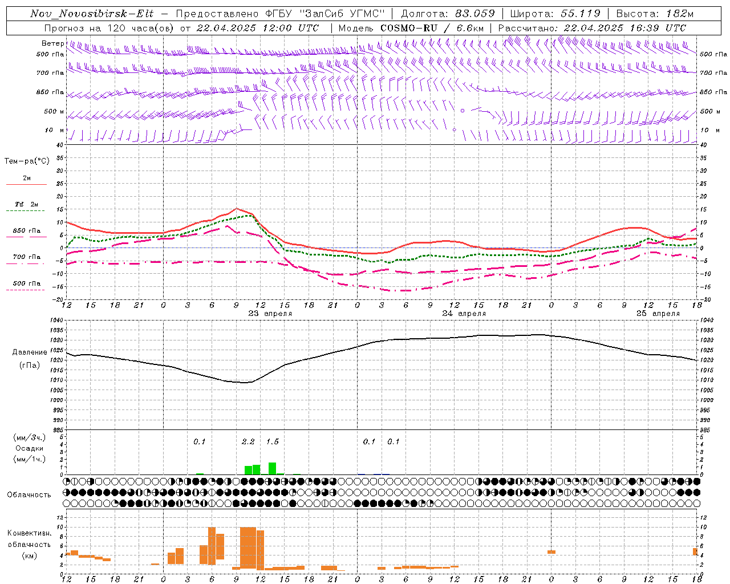The image size is (730, 584).
Task: Click the Осадки panel label
Action: 30,448
